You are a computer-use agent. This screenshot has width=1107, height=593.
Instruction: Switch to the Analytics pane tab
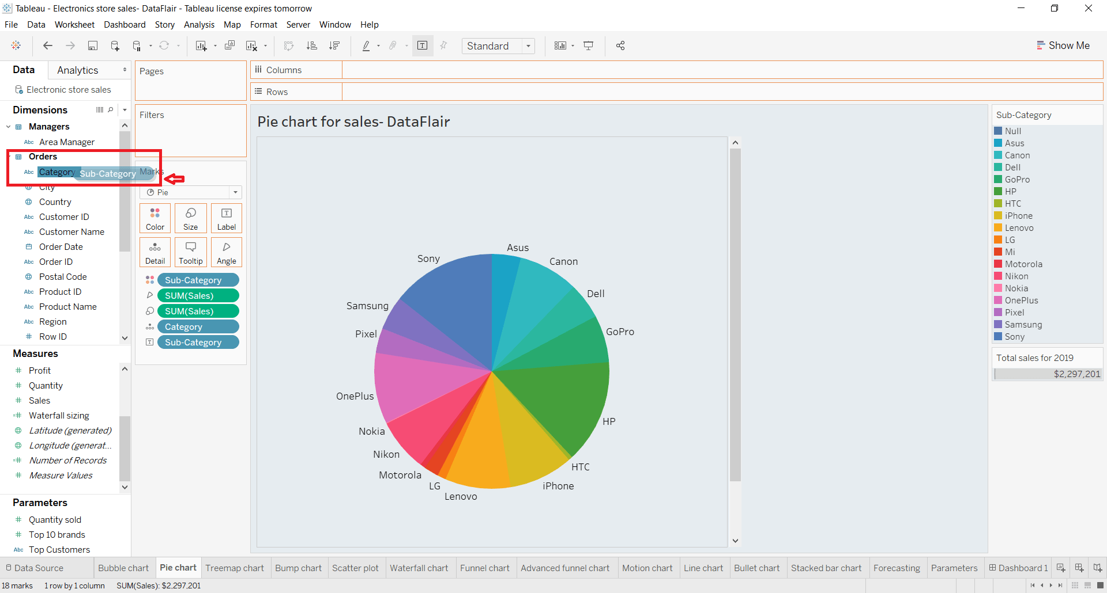pos(77,70)
